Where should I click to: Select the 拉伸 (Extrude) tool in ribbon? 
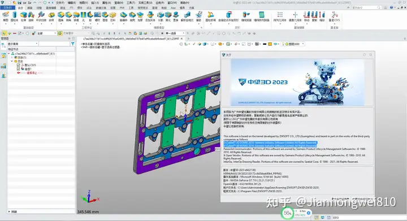click(23, 16)
